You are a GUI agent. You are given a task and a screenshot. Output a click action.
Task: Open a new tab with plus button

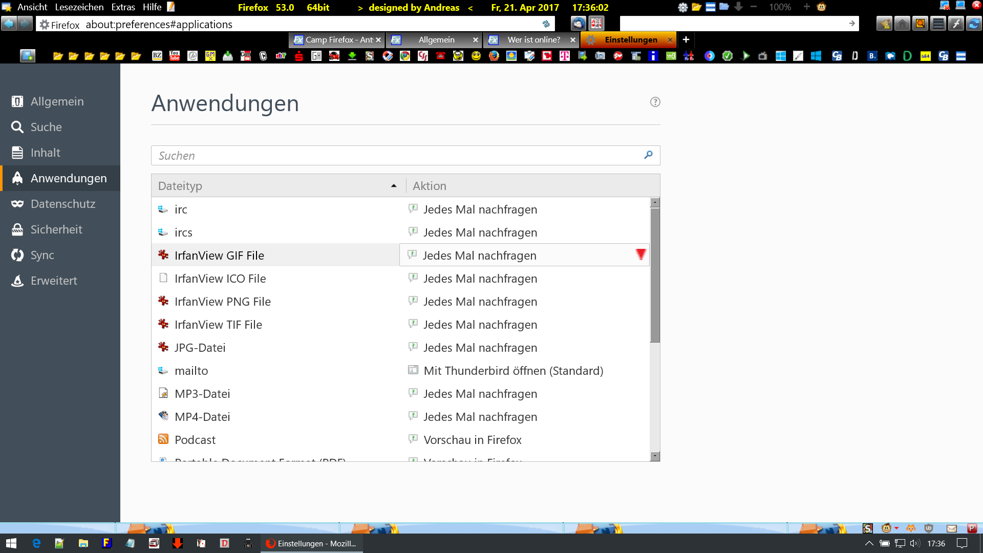coord(686,39)
